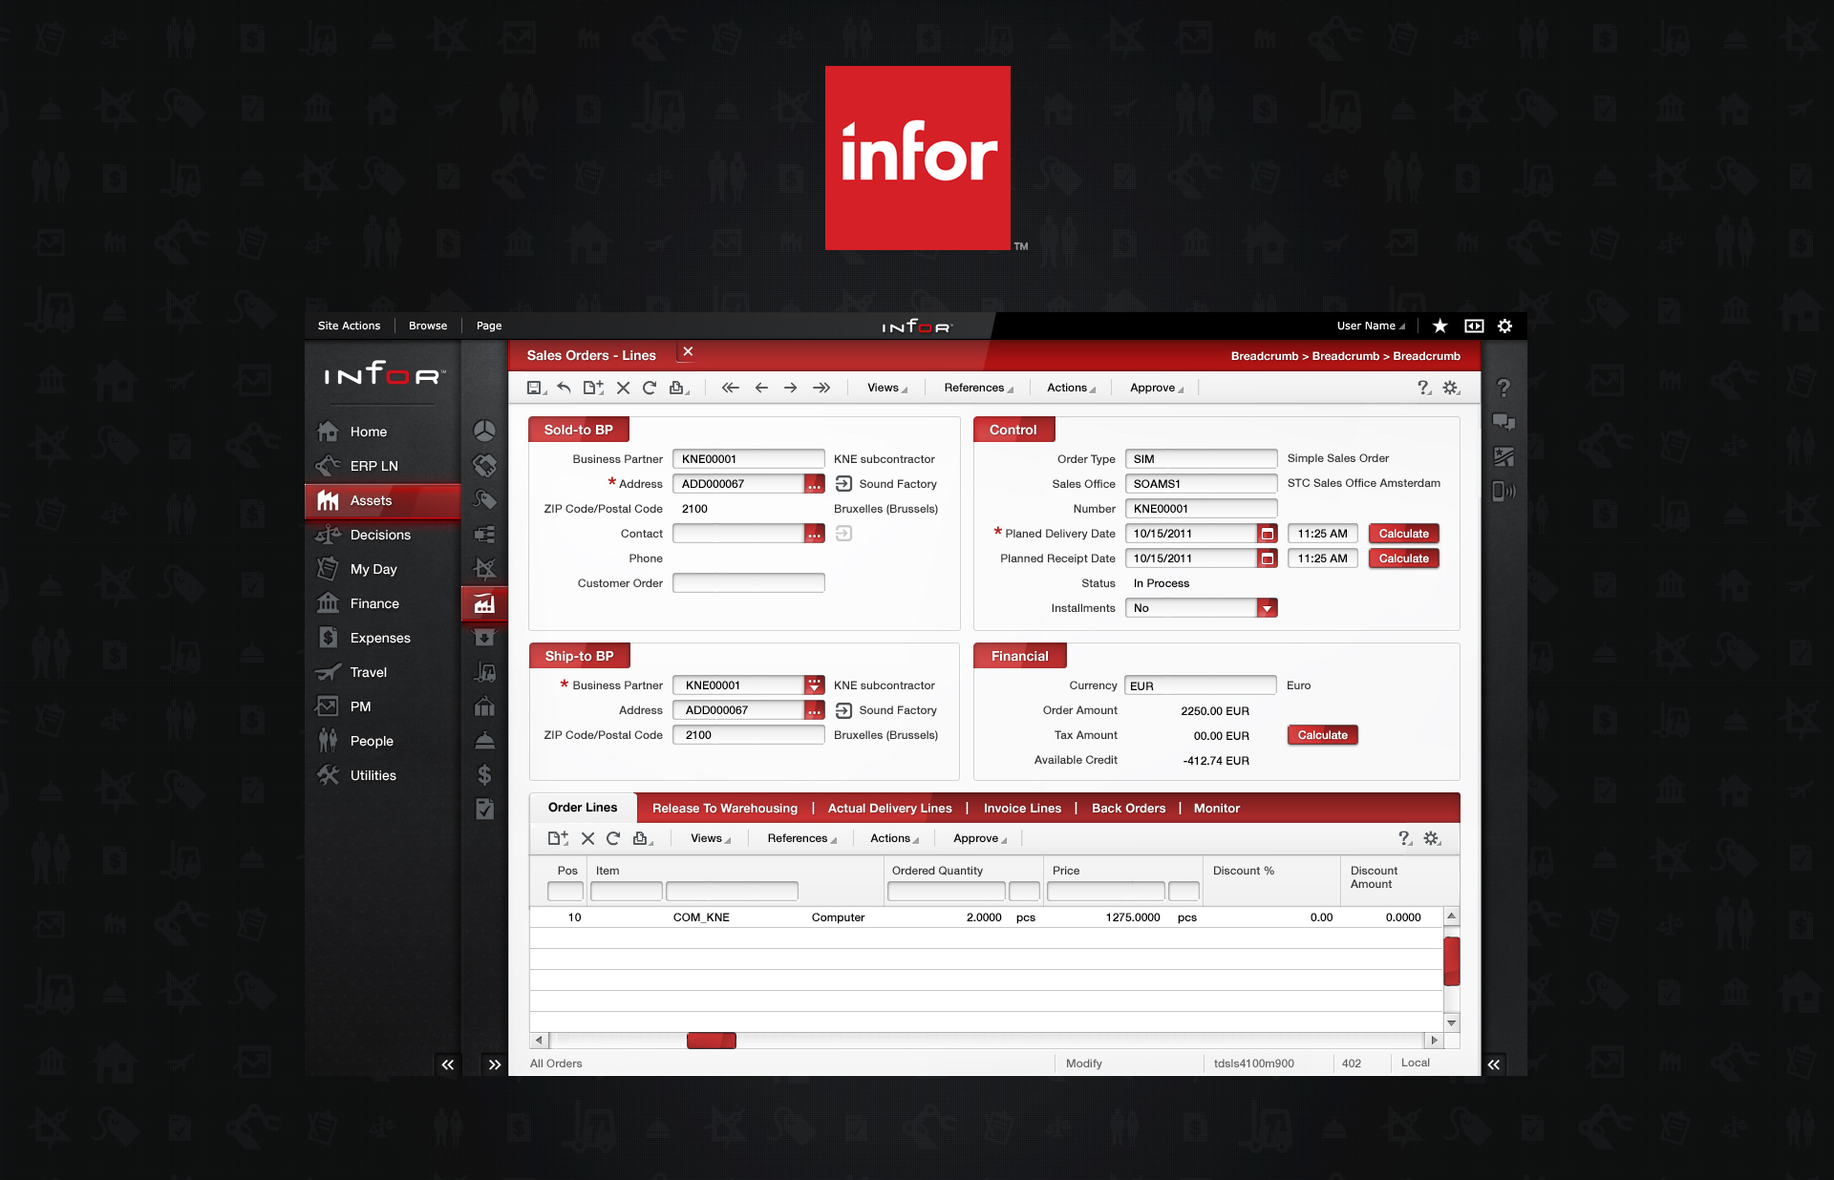
Task: Switch to Actual Delivery Lines tab
Action: click(890, 808)
